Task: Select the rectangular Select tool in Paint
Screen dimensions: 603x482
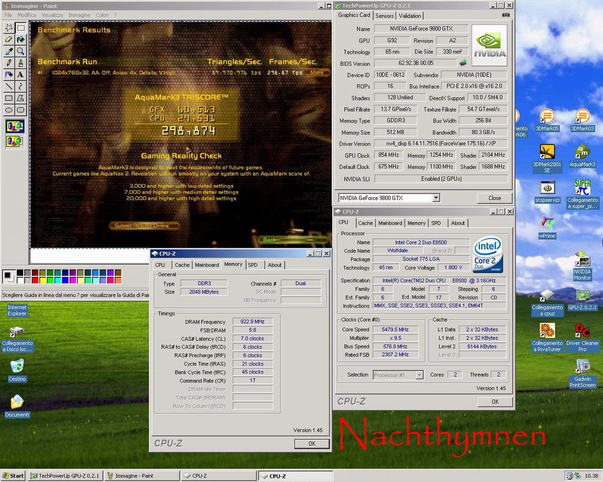Action: tap(21, 28)
